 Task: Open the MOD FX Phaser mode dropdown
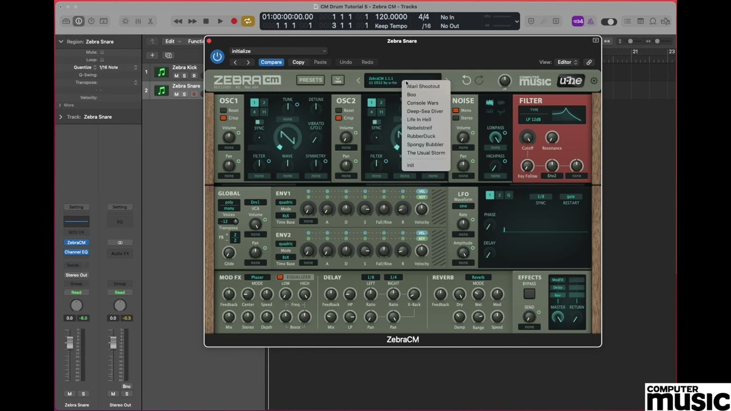pos(258,277)
